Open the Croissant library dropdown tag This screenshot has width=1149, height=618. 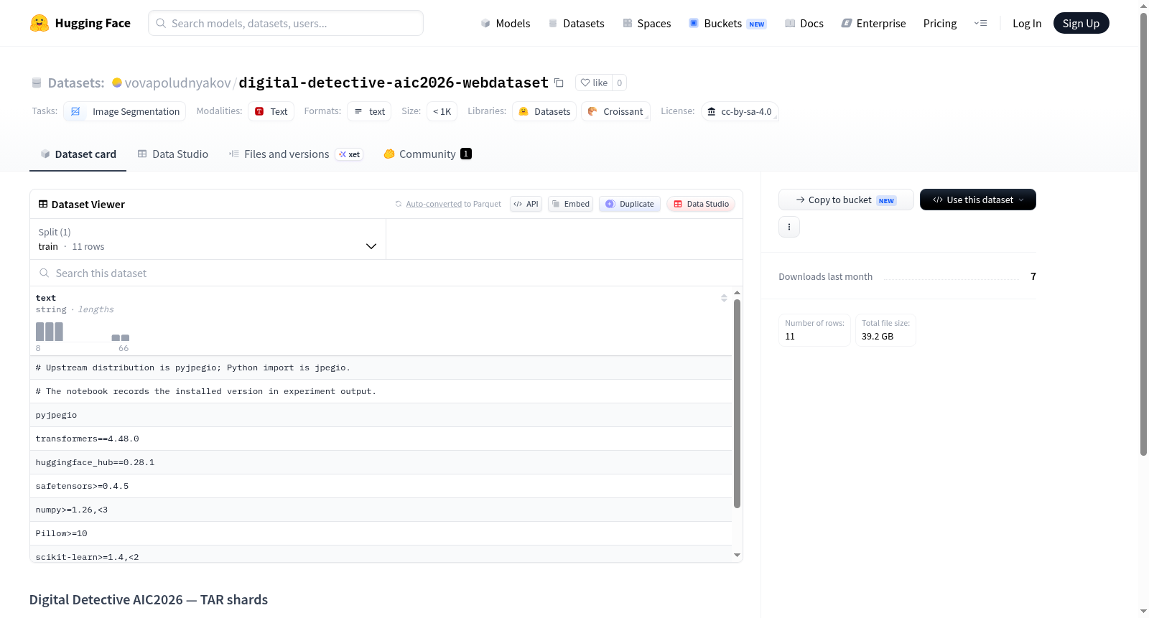615,111
